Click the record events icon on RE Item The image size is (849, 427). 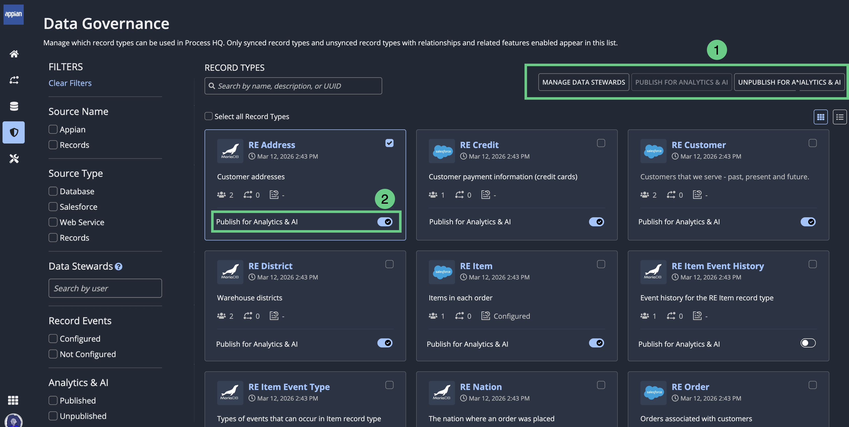(x=485, y=316)
